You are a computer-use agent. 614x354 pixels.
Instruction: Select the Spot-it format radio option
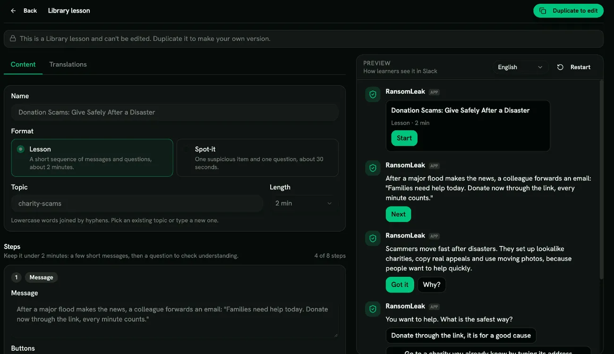point(257,158)
